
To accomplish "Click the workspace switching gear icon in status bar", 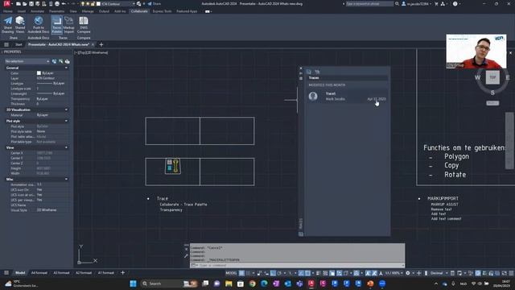I will (x=408, y=273).
